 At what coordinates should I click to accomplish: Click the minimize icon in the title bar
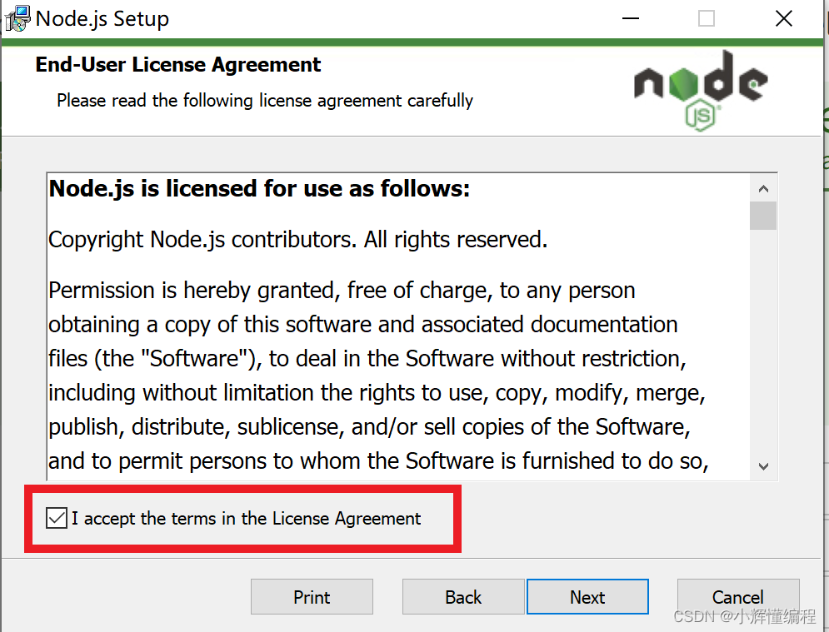pyautogui.click(x=631, y=17)
